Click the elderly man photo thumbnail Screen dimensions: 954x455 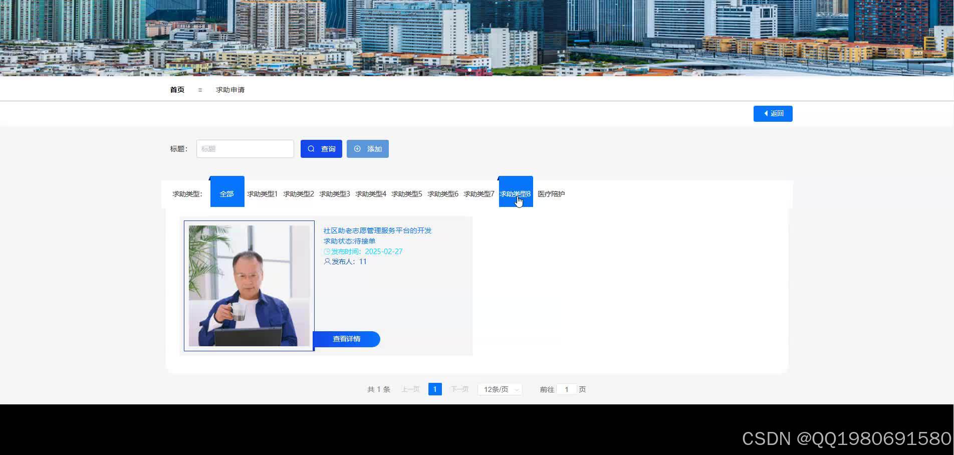[249, 286]
